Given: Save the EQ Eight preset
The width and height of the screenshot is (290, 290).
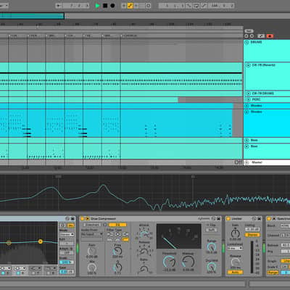Looking at the screenshot, I should point(72,219).
